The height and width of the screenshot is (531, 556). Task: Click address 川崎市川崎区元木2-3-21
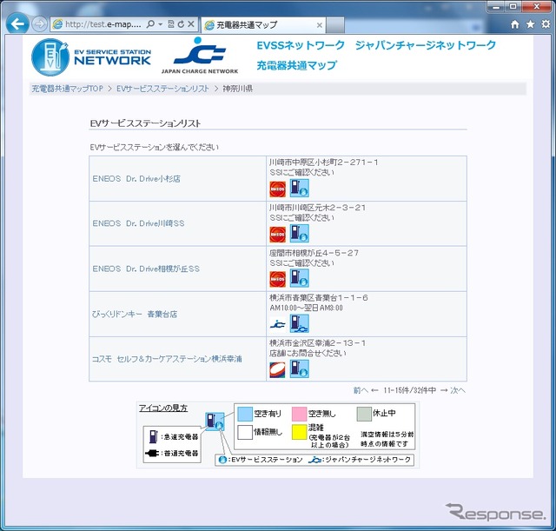[317, 208]
